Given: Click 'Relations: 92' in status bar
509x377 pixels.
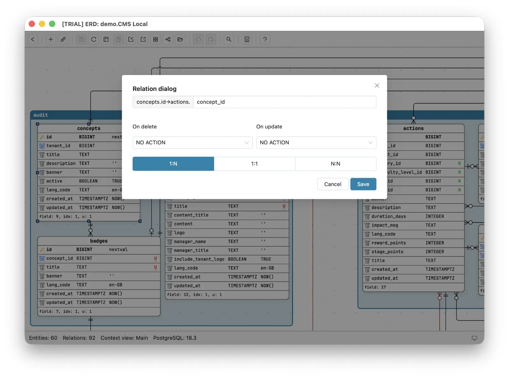Looking at the screenshot, I should click(79, 338).
